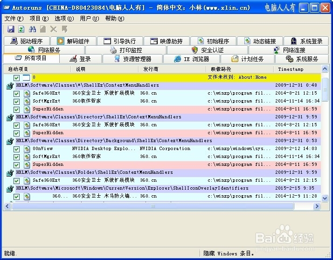Click the Autoruns title bar app icon

pyautogui.click(x=7, y=8)
